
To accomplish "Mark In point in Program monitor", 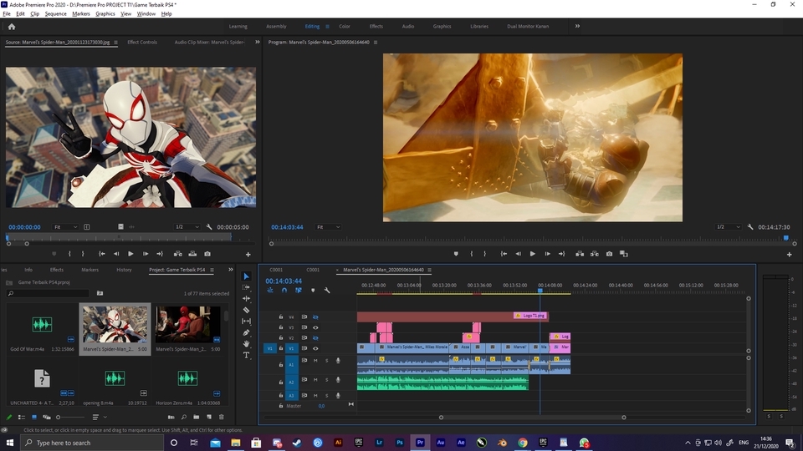I will 471,254.
